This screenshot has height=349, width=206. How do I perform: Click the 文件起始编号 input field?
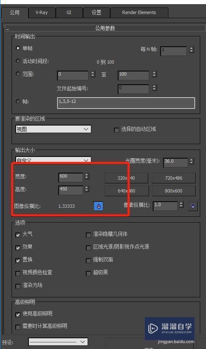tap(133, 89)
